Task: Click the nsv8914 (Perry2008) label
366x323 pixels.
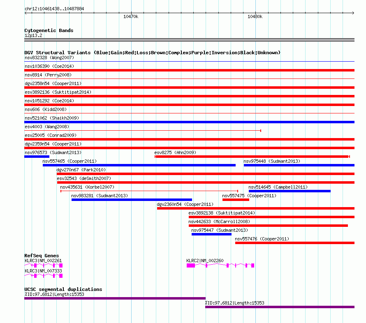Action: (x=48, y=75)
